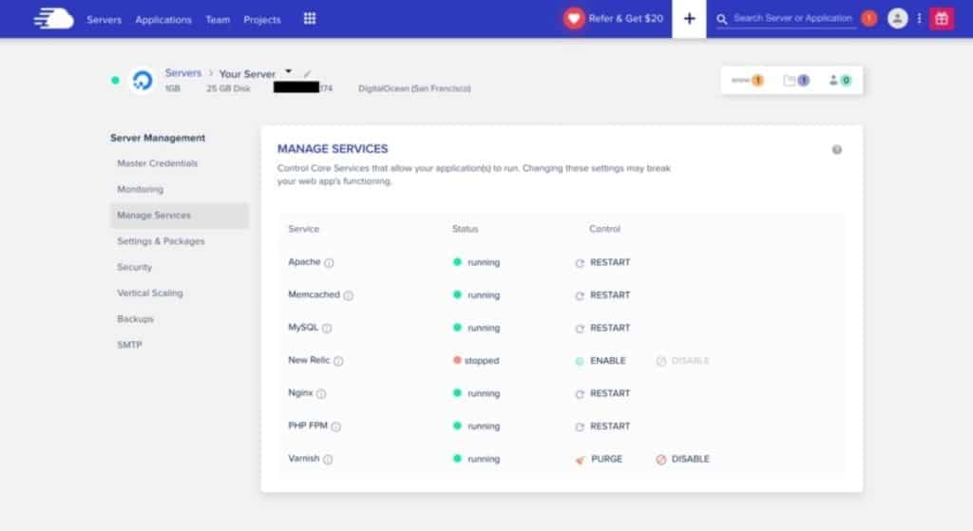Screen dimensions: 973x531
Task: Show Apache info icon
Action: pyautogui.click(x=329, y=263)
